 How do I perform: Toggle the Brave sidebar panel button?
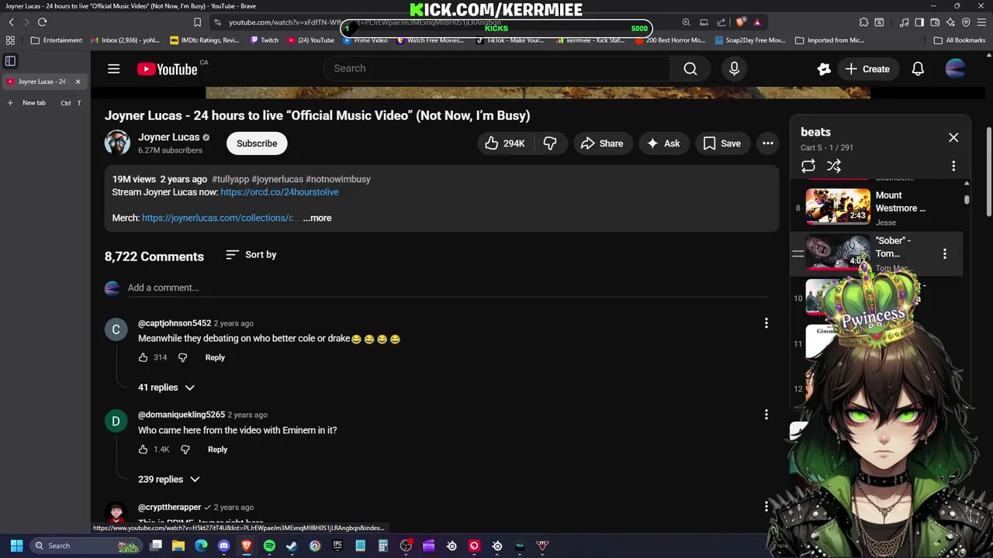pos(919,22)
